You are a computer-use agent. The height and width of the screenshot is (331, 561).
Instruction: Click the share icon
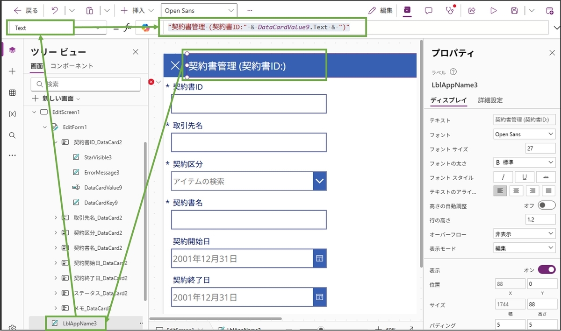click(472, 10)
